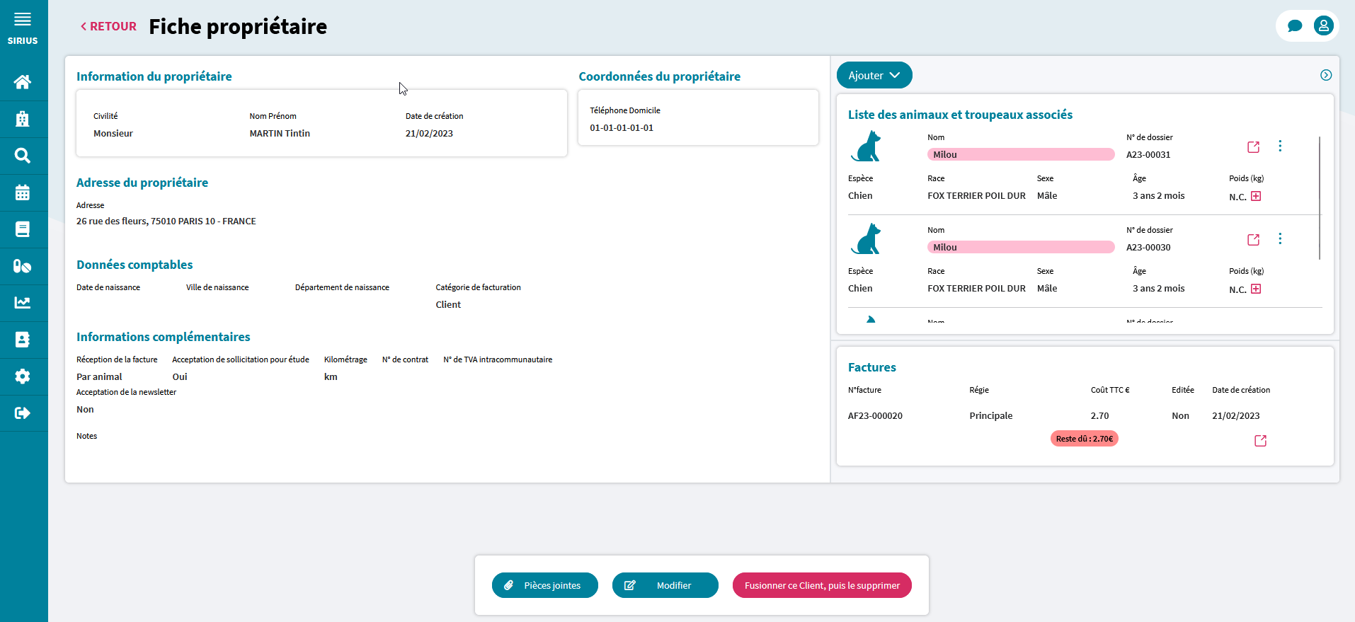Click Fusionner ce Client, puis le supprimer
Screen dimensions: 1355x622
822,585
